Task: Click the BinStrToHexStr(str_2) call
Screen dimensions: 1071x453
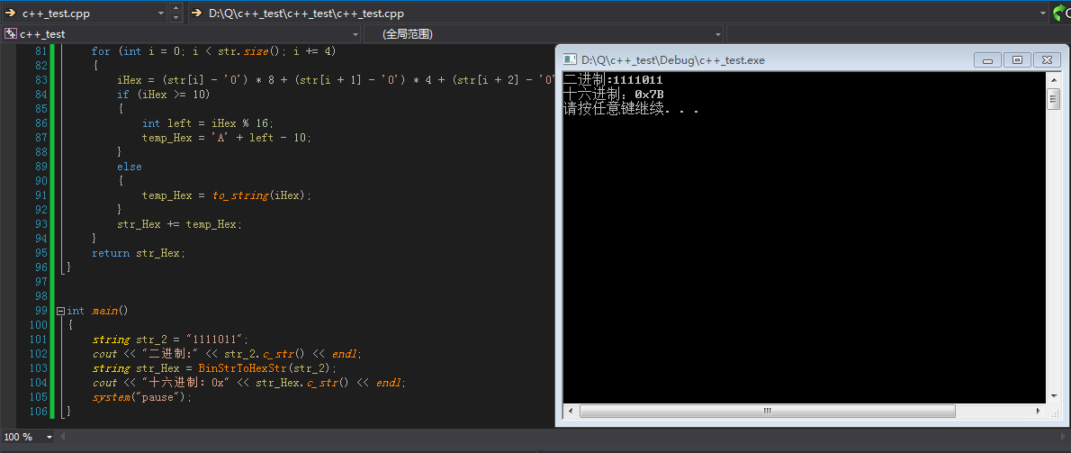Action: tap(265, 368)
